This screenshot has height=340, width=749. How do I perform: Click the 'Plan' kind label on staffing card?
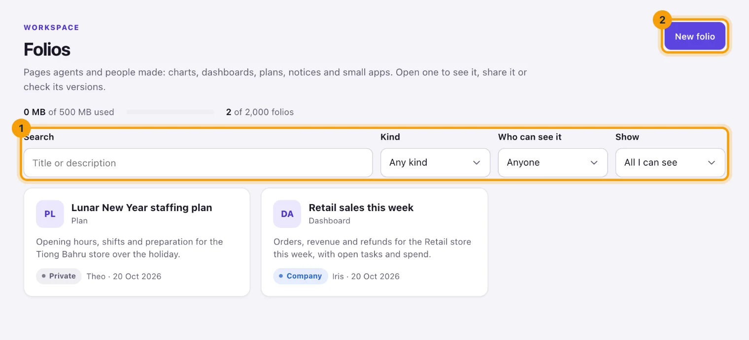pyautogui.click(x=79, y=221)
